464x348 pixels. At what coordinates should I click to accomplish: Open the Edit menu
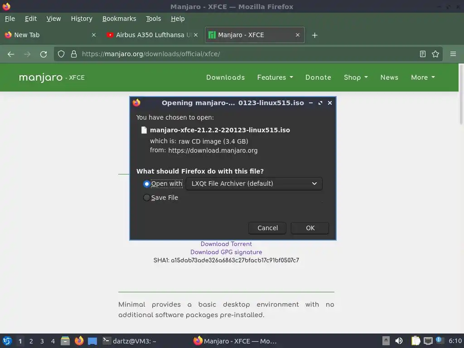coord(31,19)
